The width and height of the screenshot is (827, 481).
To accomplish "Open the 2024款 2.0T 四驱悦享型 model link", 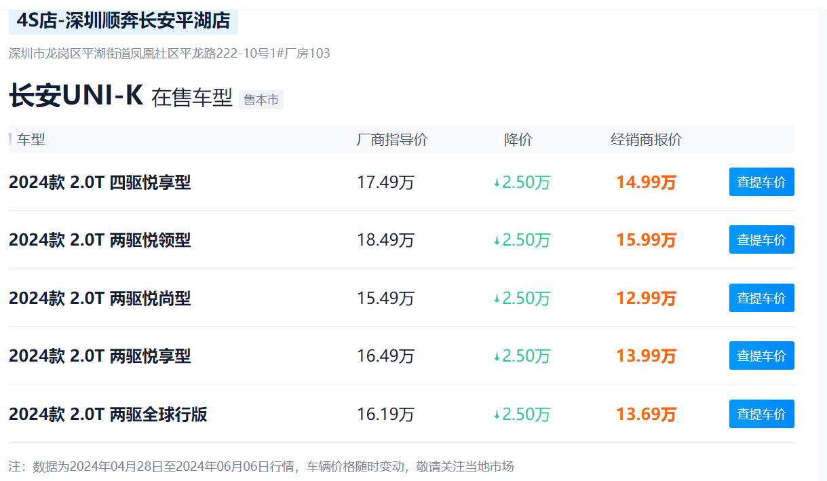I will 100,182.
